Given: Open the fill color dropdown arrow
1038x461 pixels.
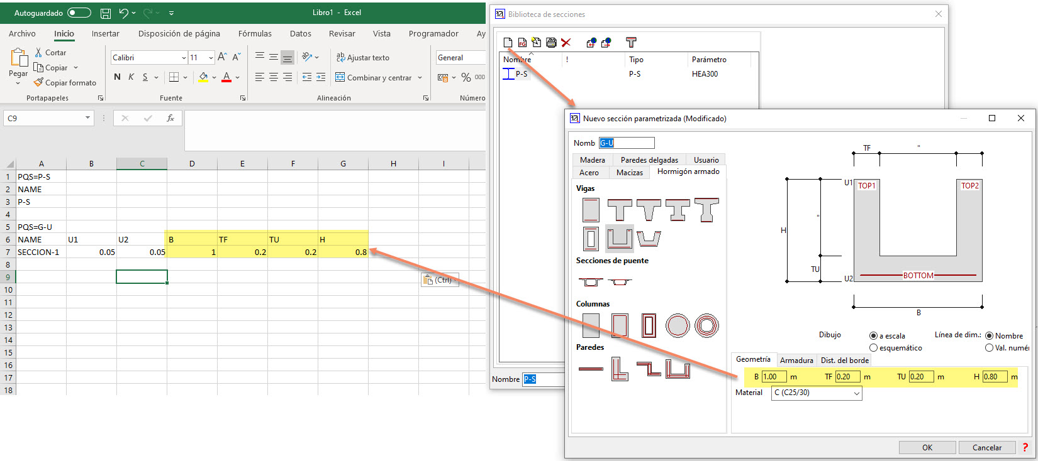Looking at the screenshot, I should pos(214,77).
